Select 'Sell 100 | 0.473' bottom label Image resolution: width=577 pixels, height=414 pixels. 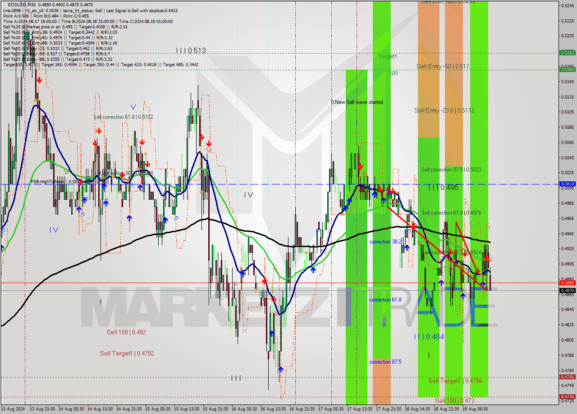pyautogui.click(x=454, y=400)
